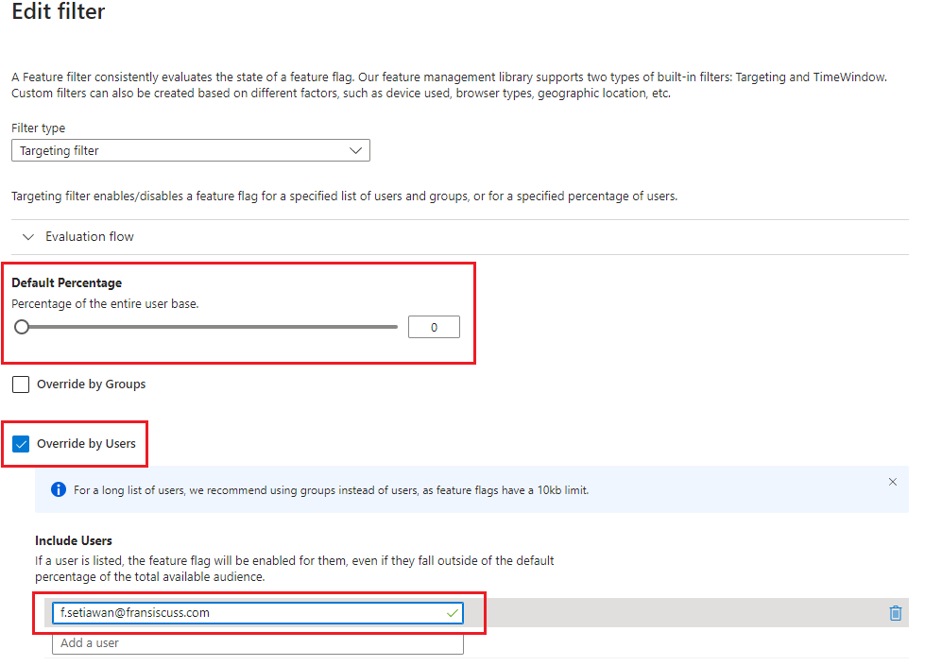Select the f.setiawan@fransiscuss.com email text field

tap(236, 612)
